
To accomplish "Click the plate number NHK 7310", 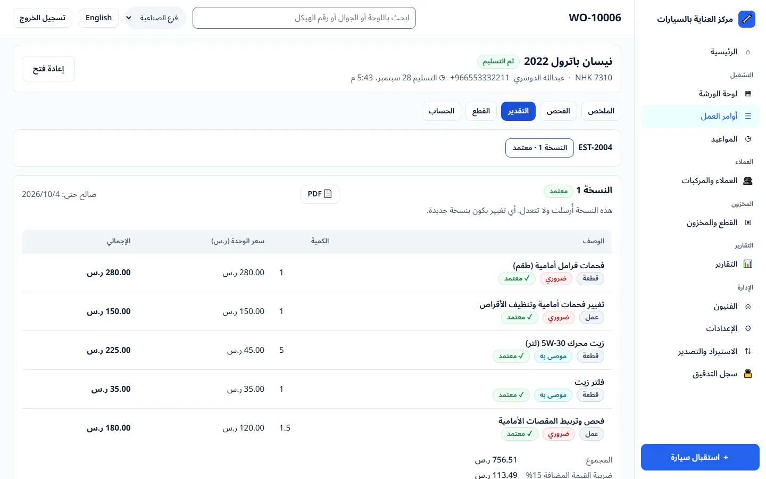I will tap(594, 78).
